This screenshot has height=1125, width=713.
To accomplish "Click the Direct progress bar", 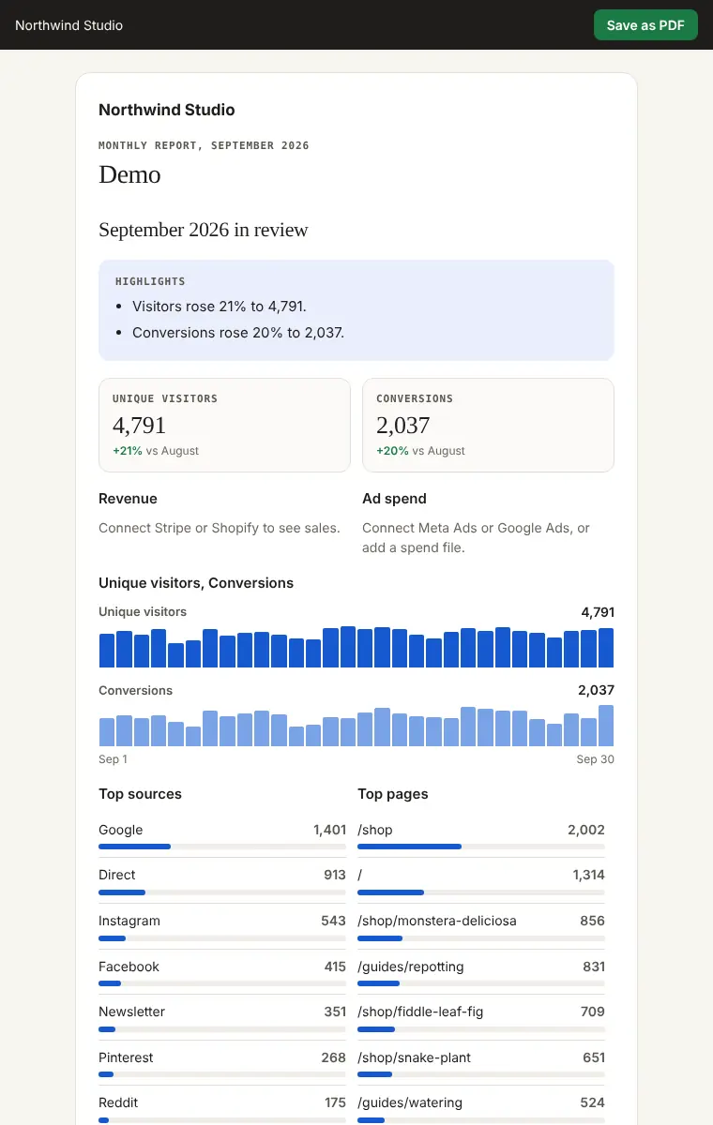I will pyautogui.click(x=222, y=892).
